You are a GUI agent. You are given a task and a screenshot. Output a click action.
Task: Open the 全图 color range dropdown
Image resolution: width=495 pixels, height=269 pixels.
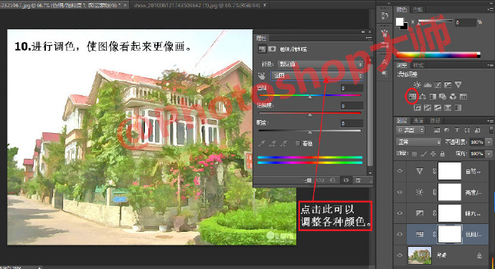pos(317,76)
